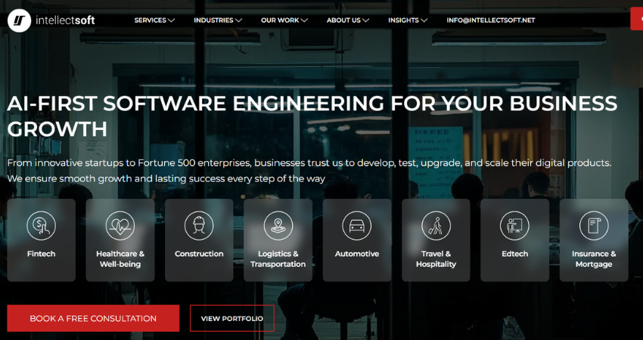Select the Automotive car icon
The image size is (643, 340).
click(357, 225)
